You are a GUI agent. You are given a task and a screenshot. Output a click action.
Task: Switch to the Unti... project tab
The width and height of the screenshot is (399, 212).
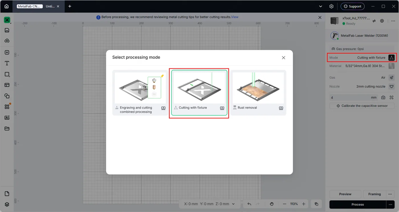[x=50, y=6]
